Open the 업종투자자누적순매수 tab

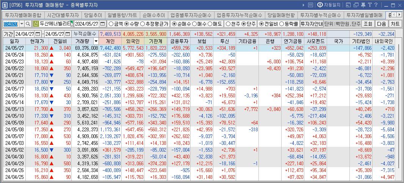coord(240,15)
